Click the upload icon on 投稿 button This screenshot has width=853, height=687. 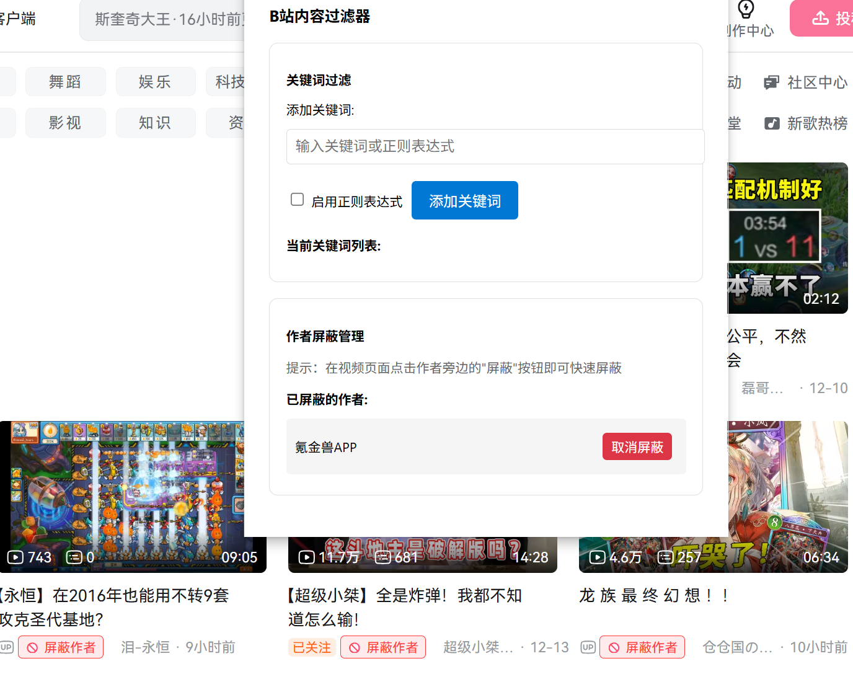coord(820,18)
